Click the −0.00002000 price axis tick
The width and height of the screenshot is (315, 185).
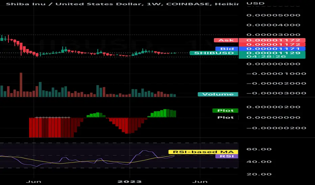pyautogui.click(x=276, y=83)
